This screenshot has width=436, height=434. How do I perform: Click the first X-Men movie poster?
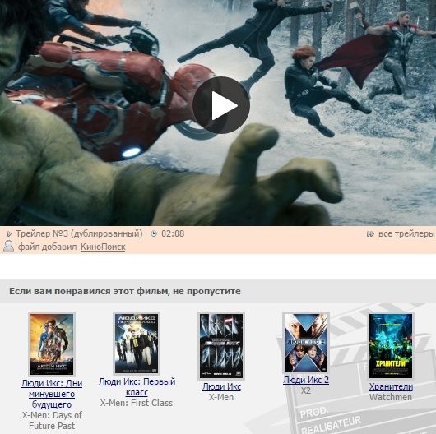tap(221, 346)
